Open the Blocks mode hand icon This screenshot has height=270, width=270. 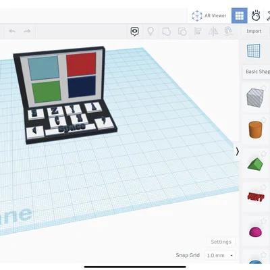[256, 16]
